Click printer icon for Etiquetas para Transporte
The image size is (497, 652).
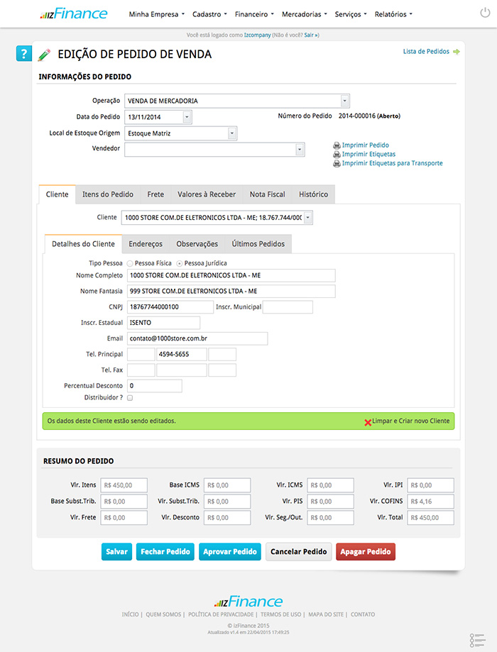[x=337, y=164]
